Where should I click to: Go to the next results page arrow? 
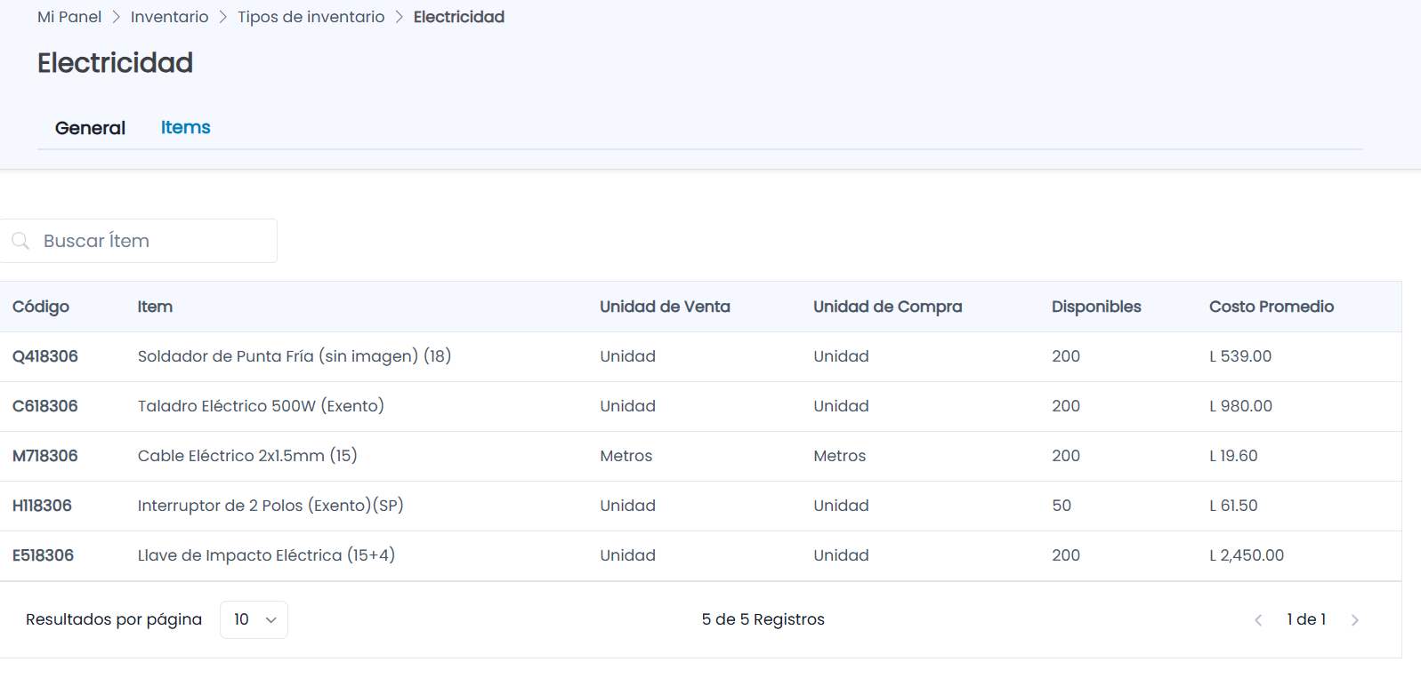pos(1355,620)
